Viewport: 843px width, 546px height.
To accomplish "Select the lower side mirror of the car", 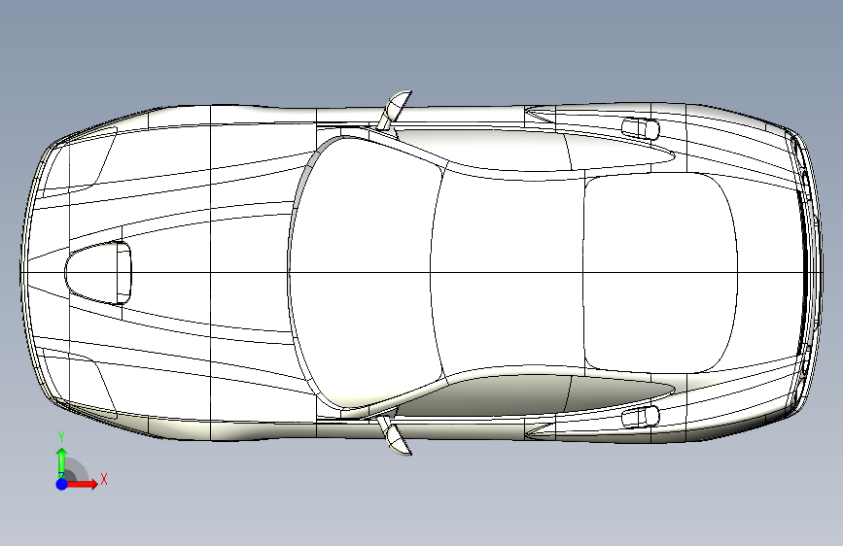I will [394, 435].
